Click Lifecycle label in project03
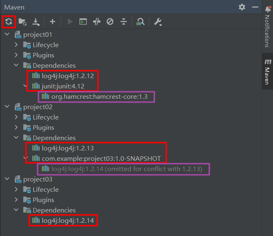The width and height of the screenshot is (273, 236). [x=45, y=190]
